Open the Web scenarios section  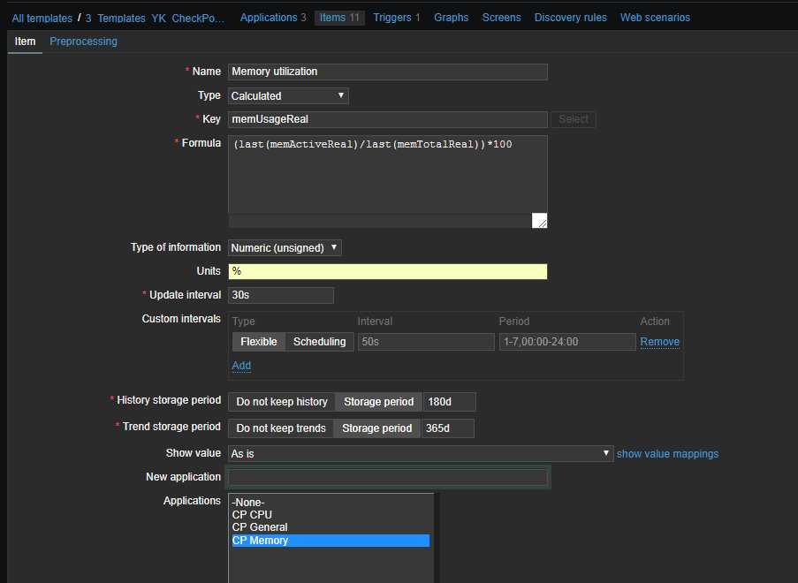[655, 18]
